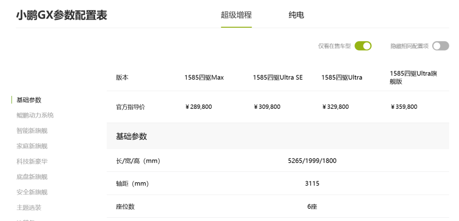Click the 官方指导价 row label
This screenshot has width=459, height=221.
click(x=130, y=107)
